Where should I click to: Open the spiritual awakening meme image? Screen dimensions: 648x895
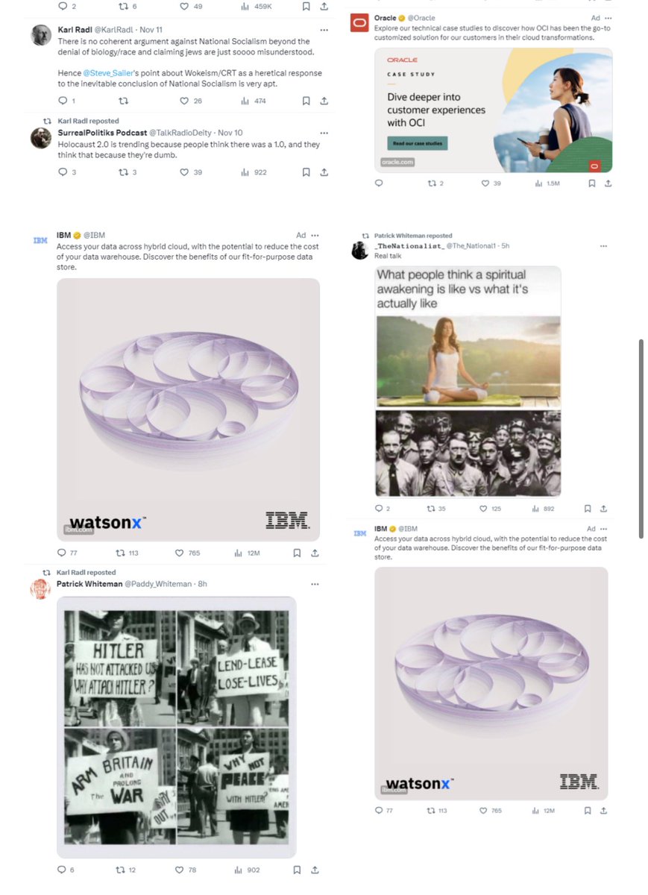(468, 382)
